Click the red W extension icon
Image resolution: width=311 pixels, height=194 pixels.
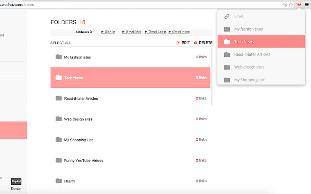point(299,4)
